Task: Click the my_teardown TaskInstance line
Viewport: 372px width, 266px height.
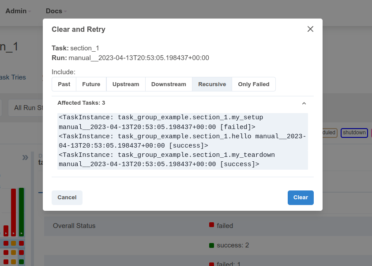Action: (183, 160)
